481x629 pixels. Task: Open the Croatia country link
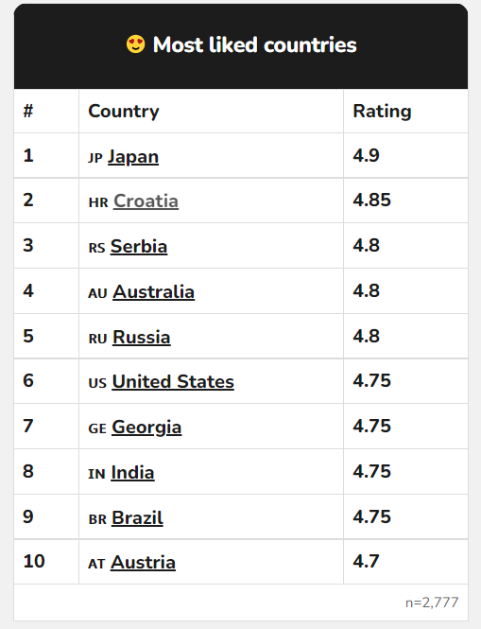coord(146,201)
